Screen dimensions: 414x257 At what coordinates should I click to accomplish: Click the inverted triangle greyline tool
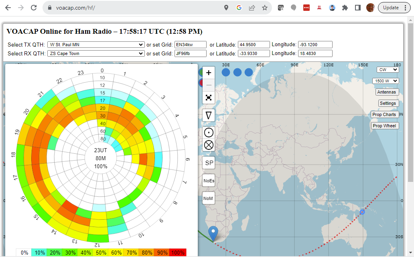click(x=208, y=115)
